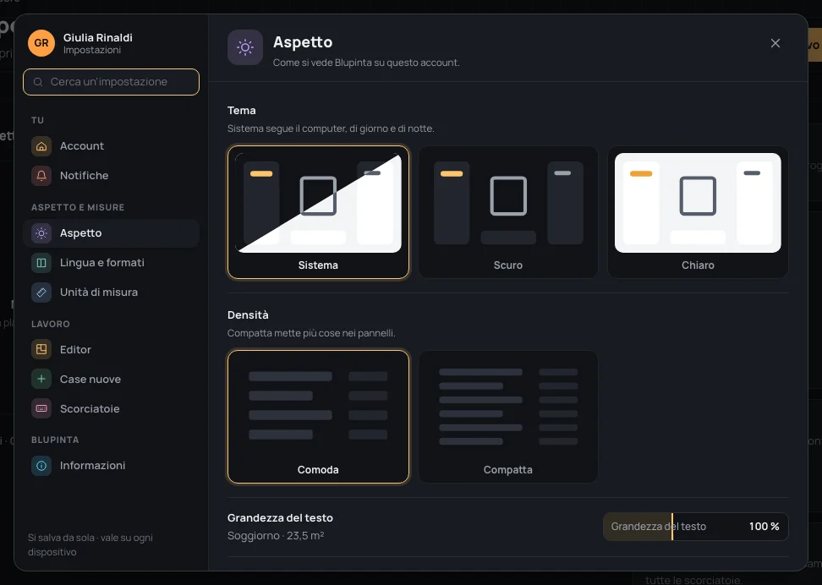Click the Densità section heading
This screenshot has width=822, height=585.
[x=248, y=315]
